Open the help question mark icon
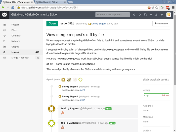176x132 pixels. click(x=134, y=15)
